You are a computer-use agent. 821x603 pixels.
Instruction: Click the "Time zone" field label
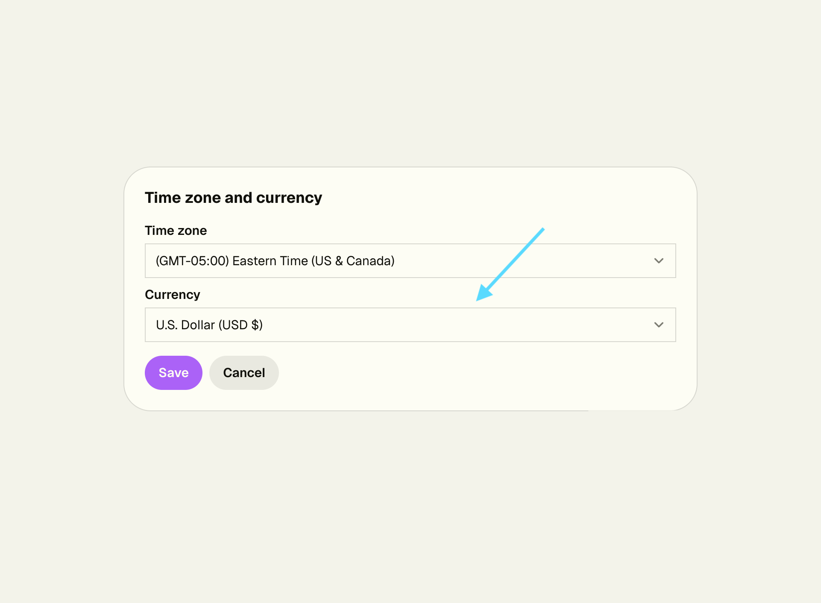pos(176,231)
